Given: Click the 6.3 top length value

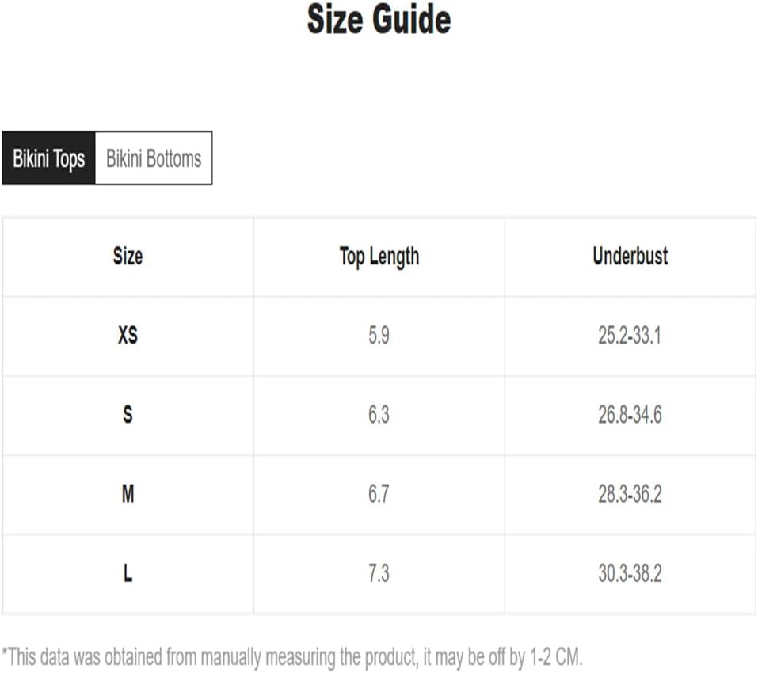Looking at the screenshot, I should (x=379, y=415).
